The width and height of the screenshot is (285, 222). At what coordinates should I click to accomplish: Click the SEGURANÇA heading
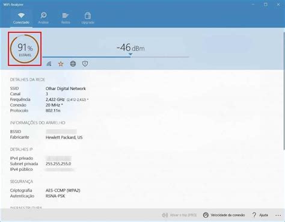pyautogui.click(x=22, y=182)
